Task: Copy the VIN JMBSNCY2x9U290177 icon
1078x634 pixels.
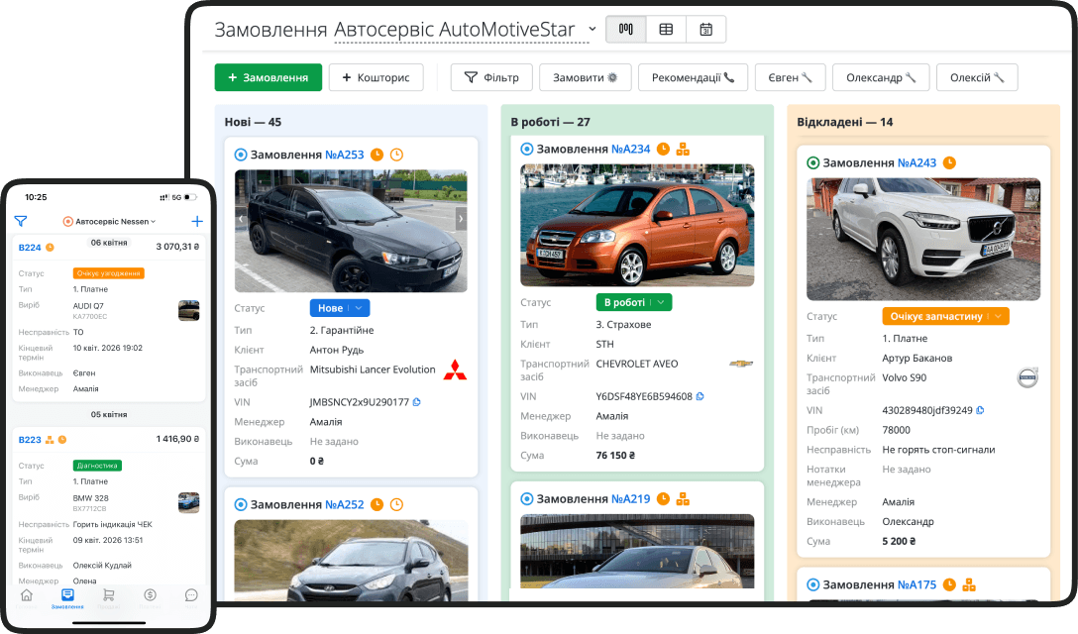Action: 416,401
